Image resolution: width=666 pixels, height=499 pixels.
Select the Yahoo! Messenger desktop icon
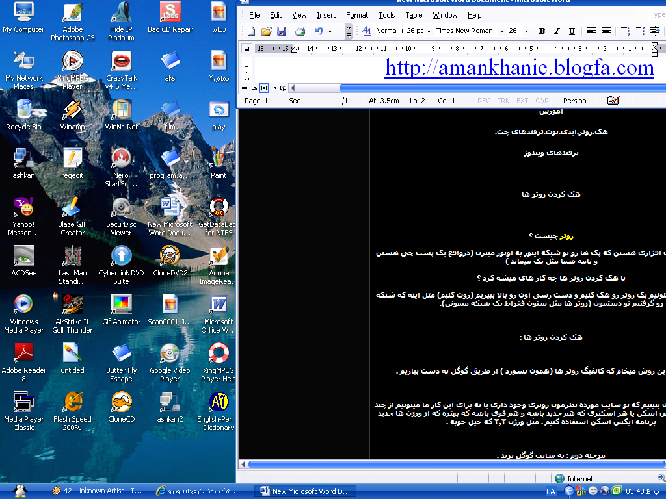click(x=24, y=216)
